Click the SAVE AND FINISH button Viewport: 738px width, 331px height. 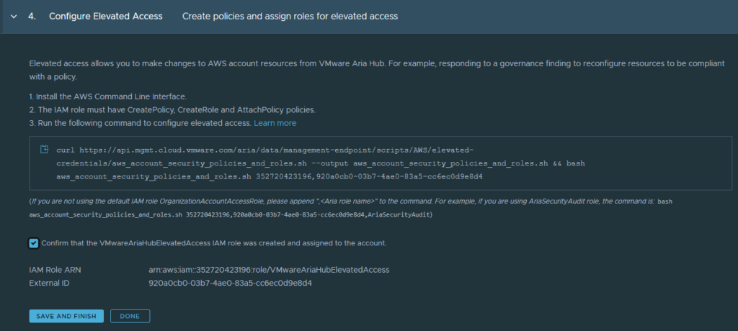click(66, 316)
